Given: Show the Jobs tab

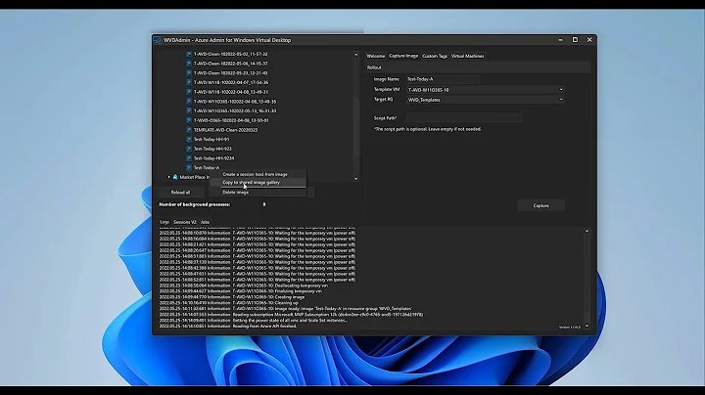Looking at the screenshot, I should pos(205,222).
